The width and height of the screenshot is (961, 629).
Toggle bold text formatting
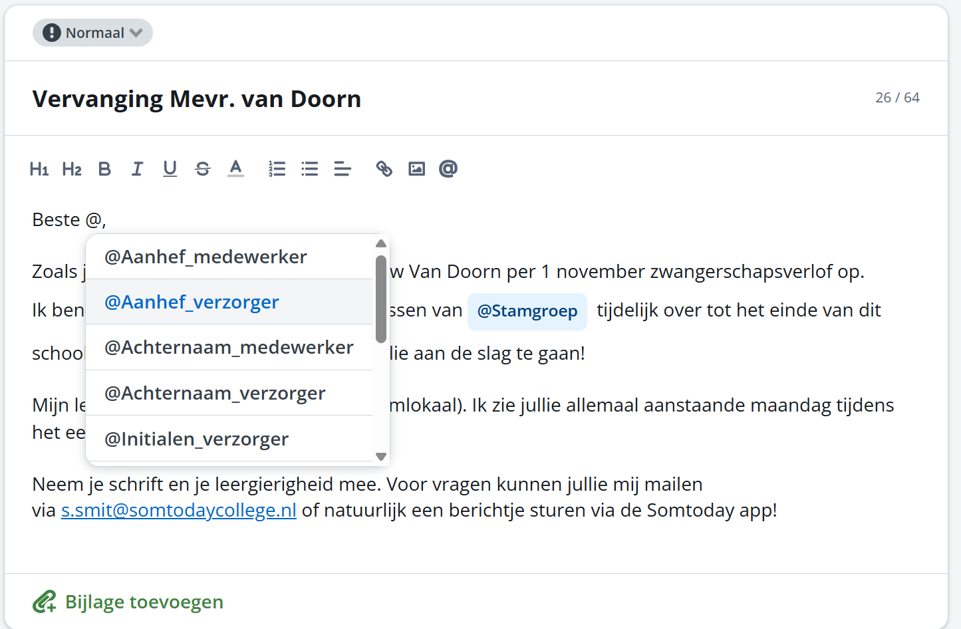(104, 169)
